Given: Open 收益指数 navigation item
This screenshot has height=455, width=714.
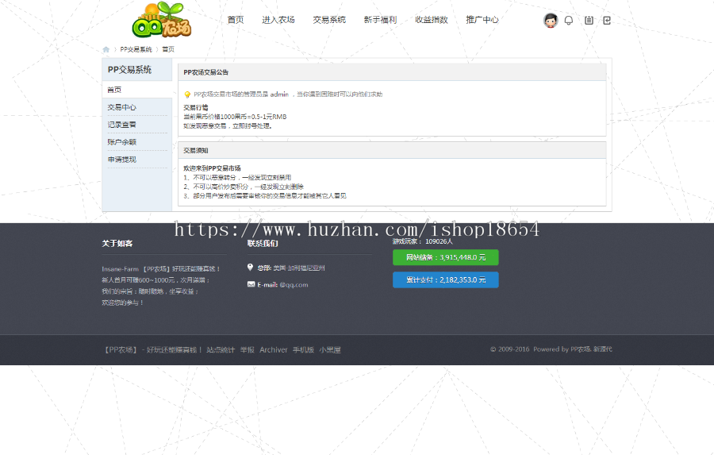Looking at the screenshot, I should click(432, 20).
